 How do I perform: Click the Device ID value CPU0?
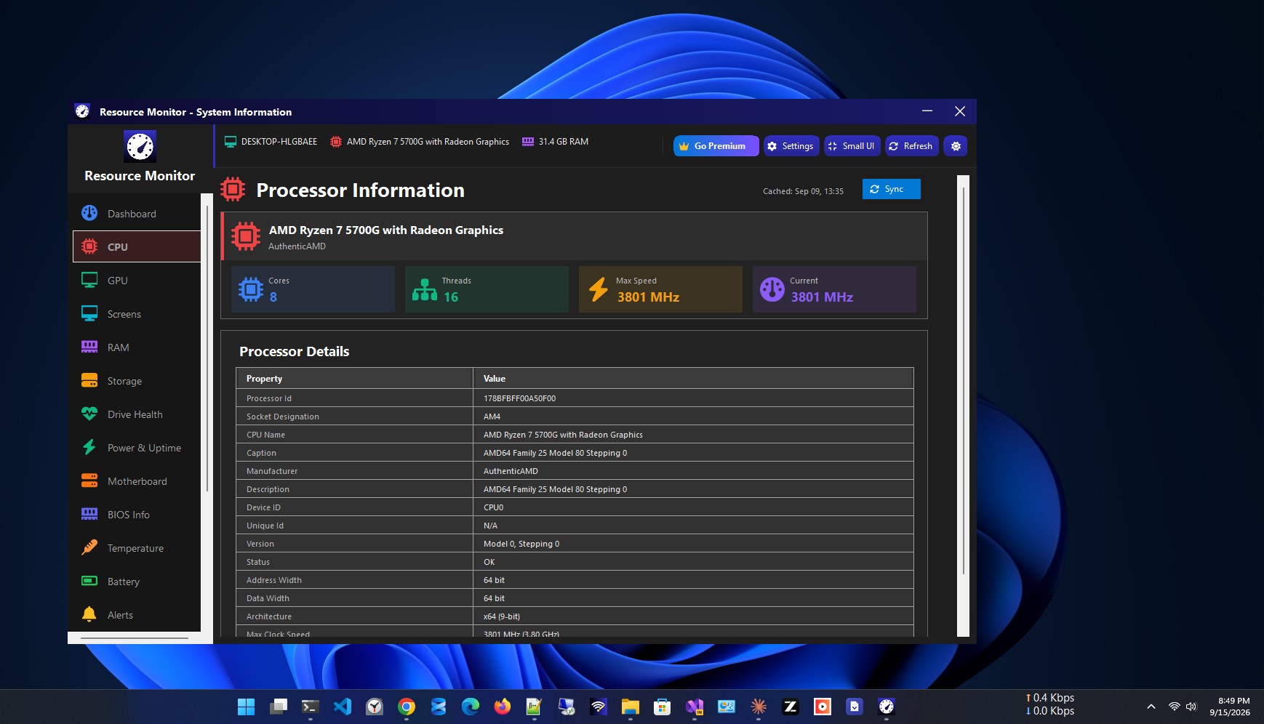(493, 507)
